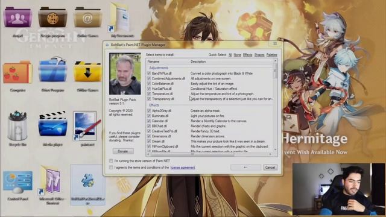Open the tan folder with @ symbol

click(x=87, y=17)
